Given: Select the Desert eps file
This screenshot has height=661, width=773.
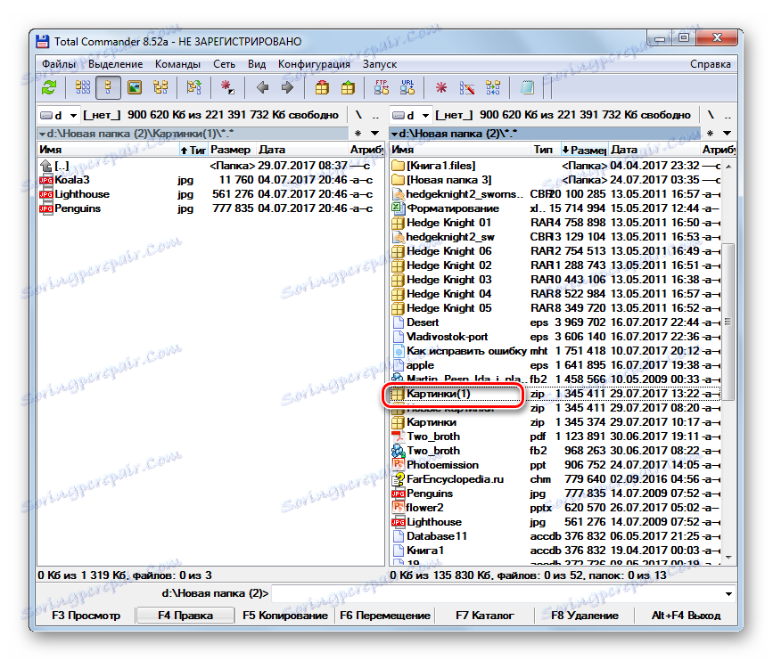Looking at the screenshot, I should (555, 322).
